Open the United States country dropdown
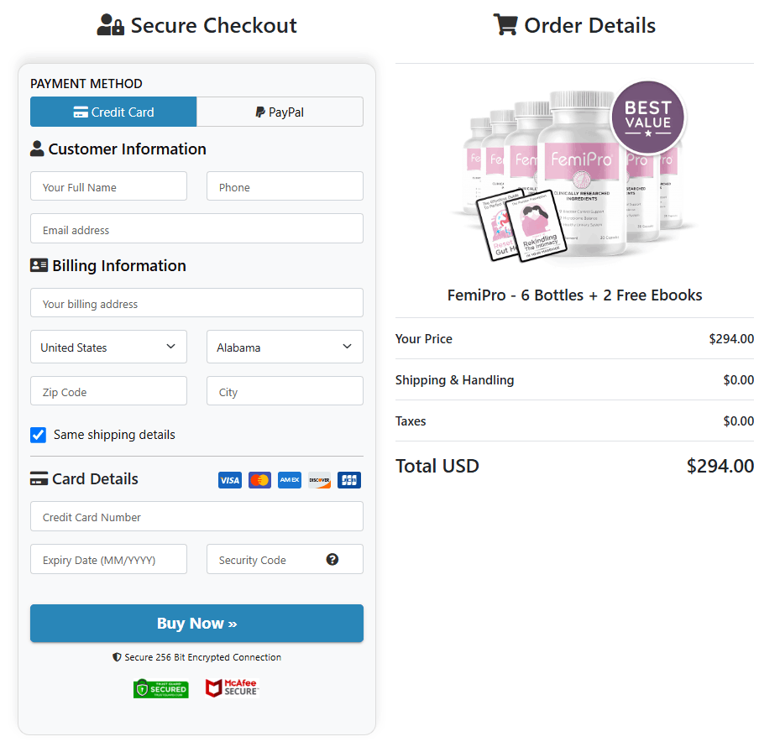780x747 pixels. [108, 347]
